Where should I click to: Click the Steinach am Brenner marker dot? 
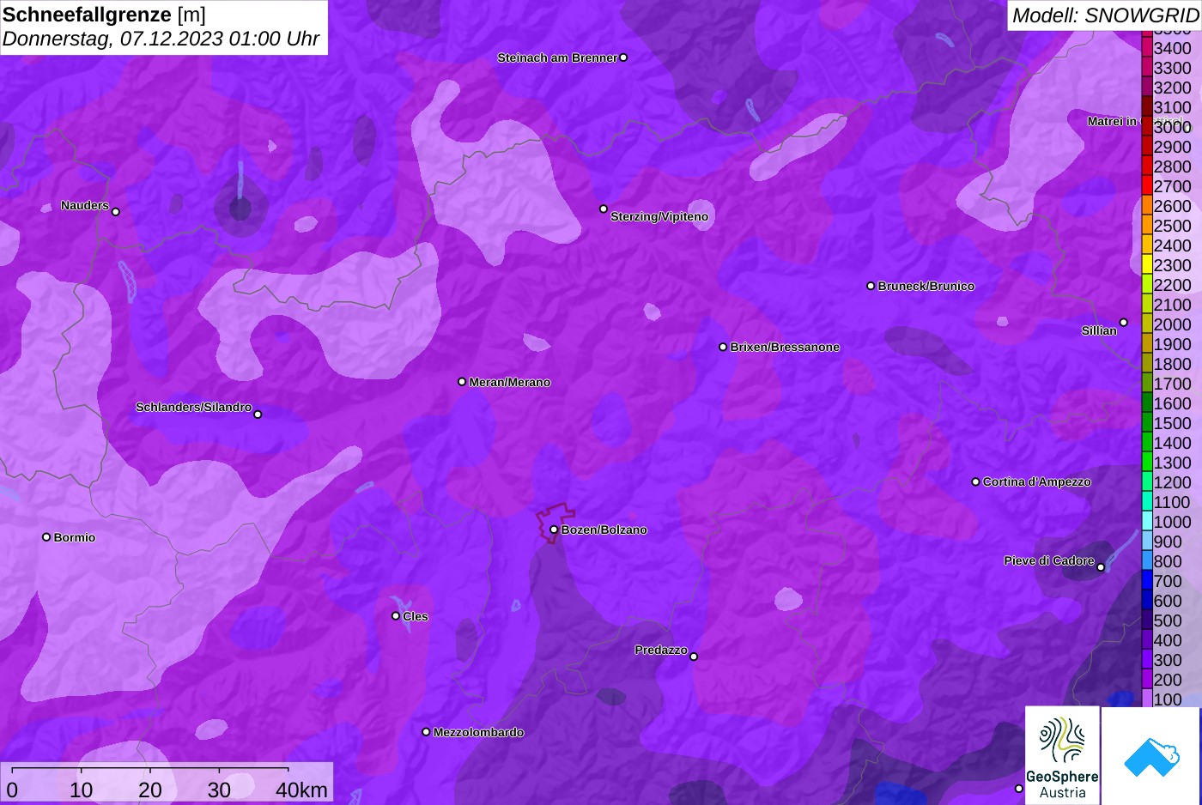tap(623, 57)
